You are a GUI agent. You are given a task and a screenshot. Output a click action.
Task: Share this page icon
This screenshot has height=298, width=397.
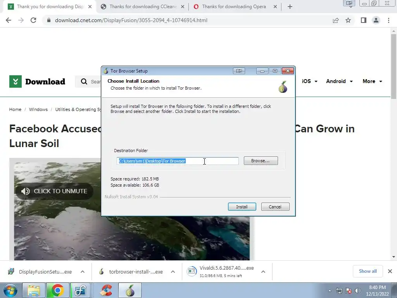(x=336, y=20)
